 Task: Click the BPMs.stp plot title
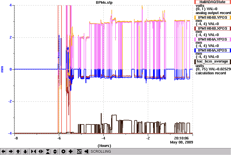pos(104,3)
